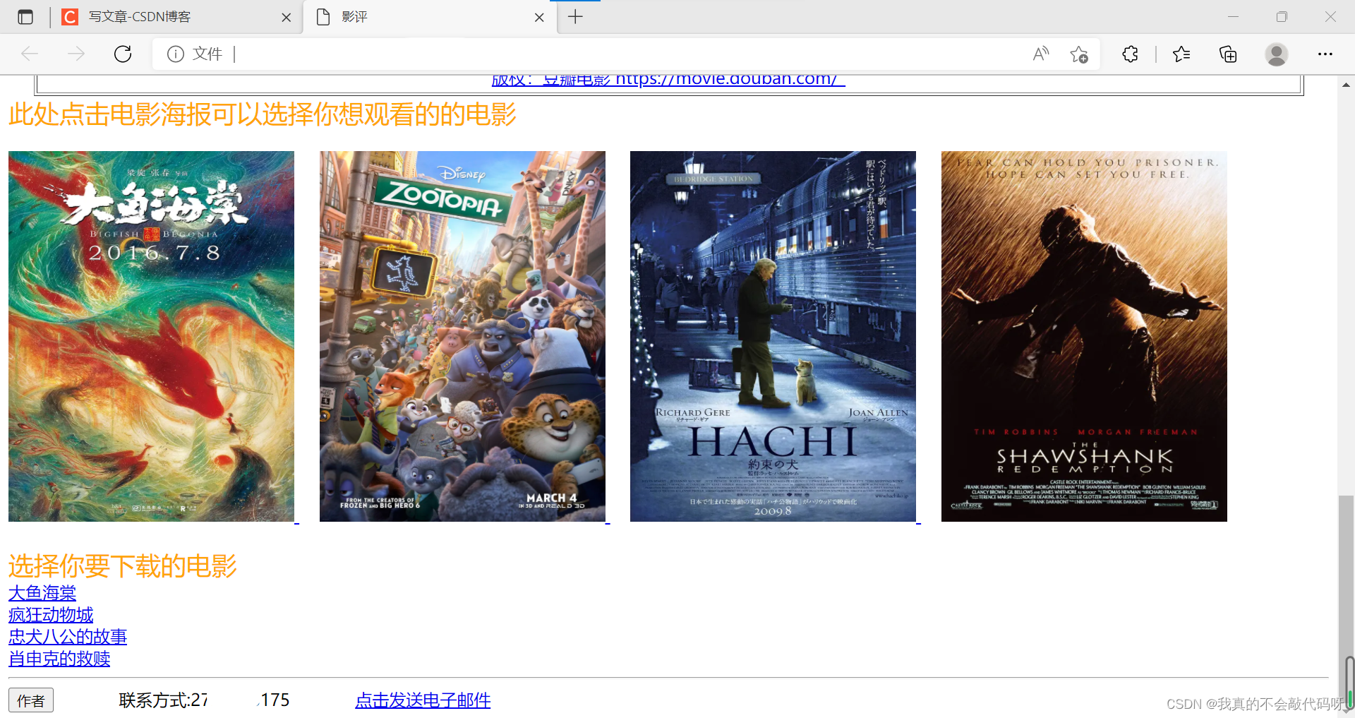Add this page to favorites

[1078, 54]
